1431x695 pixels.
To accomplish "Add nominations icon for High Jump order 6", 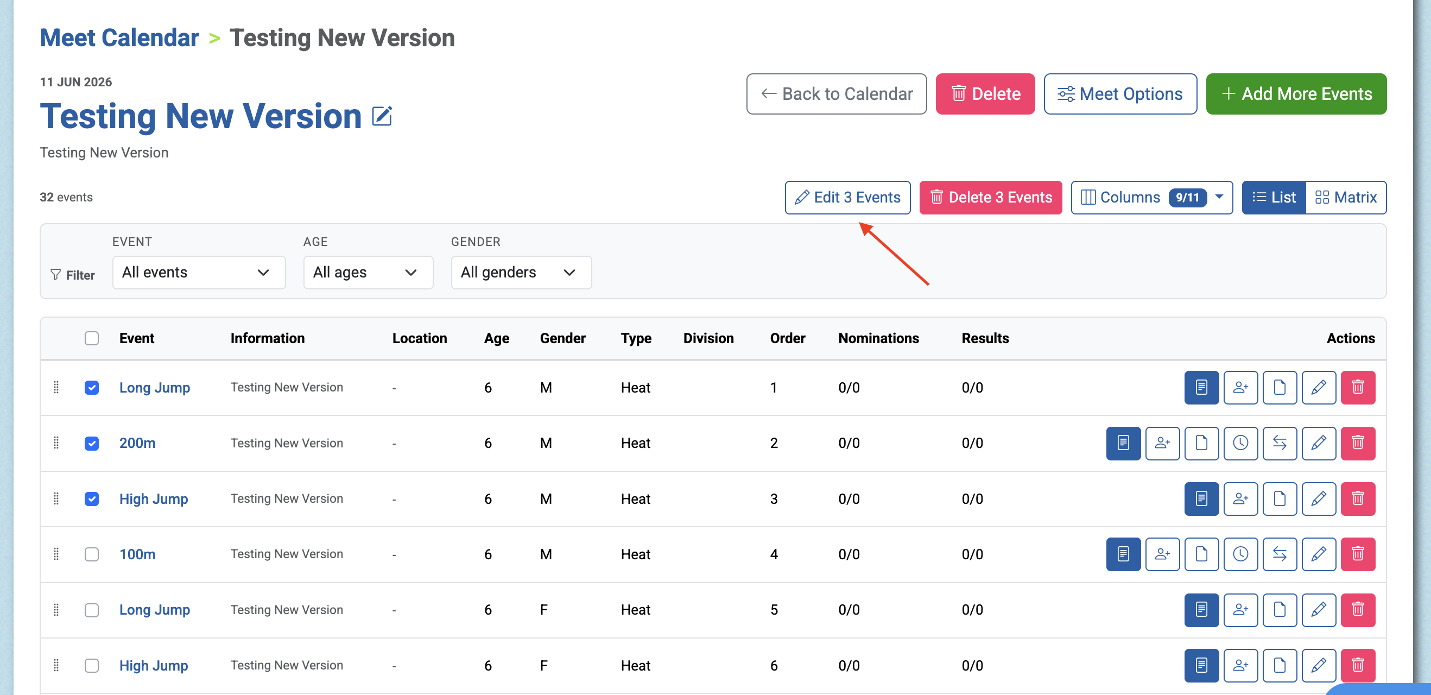I will 1240,665.
